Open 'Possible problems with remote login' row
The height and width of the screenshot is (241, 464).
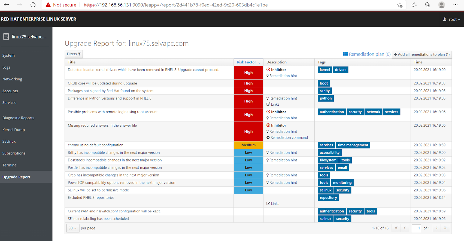tap(258, 115)
